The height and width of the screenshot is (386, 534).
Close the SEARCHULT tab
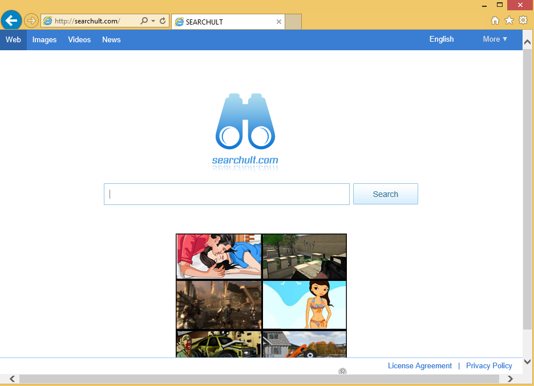[279, 22]
